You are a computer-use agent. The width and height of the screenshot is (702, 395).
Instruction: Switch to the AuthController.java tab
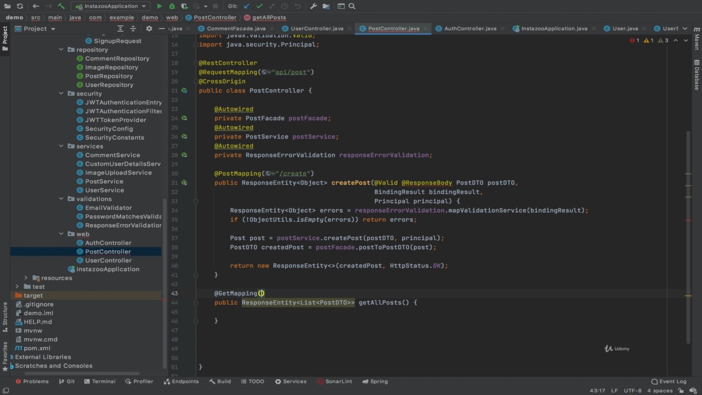[470, 29]
